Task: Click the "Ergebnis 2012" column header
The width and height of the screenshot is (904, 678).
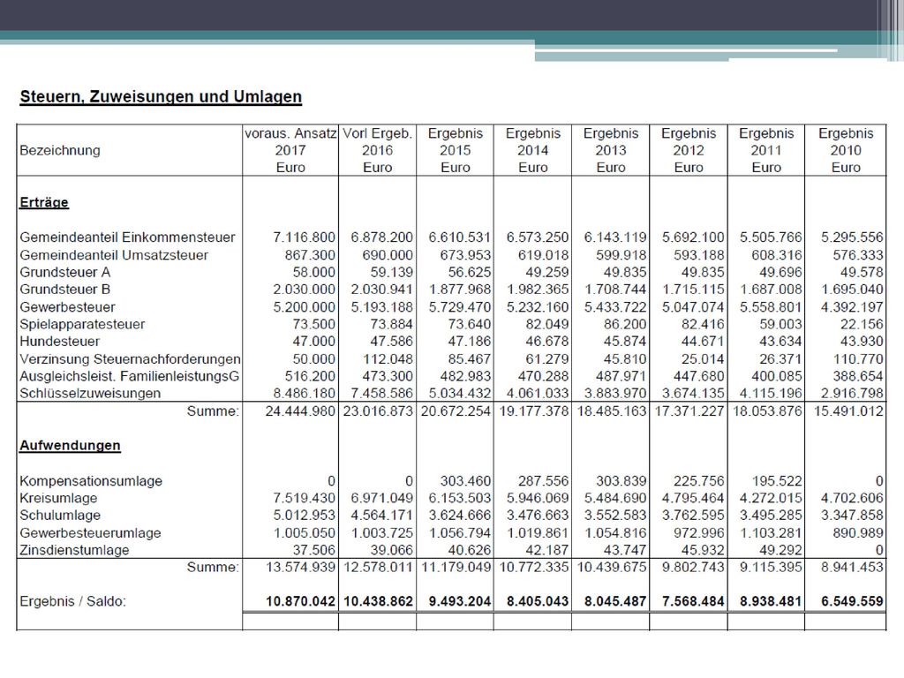Action: click(x=689, y=150)
